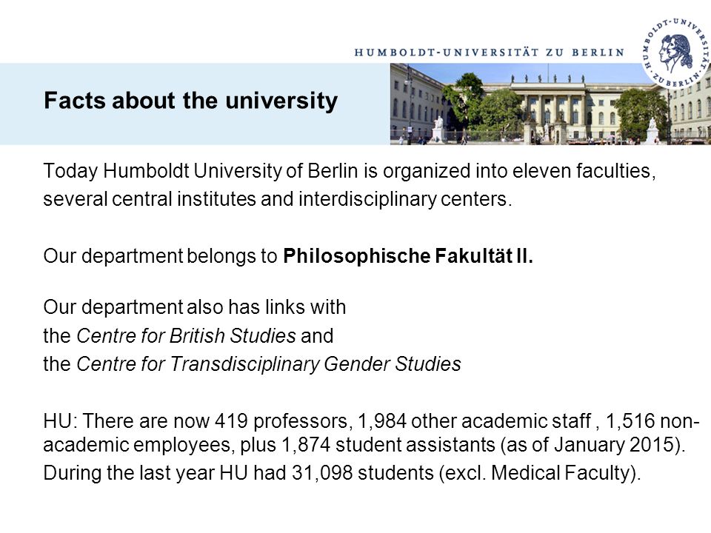Click the line 'Our department also has links with'
Screen dimensions: 711x533
click(x=195, y=307)
